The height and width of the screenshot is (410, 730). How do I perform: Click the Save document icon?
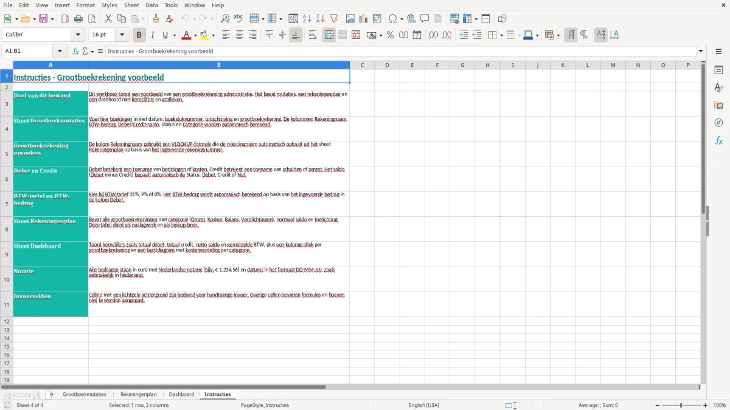(43, 19)
